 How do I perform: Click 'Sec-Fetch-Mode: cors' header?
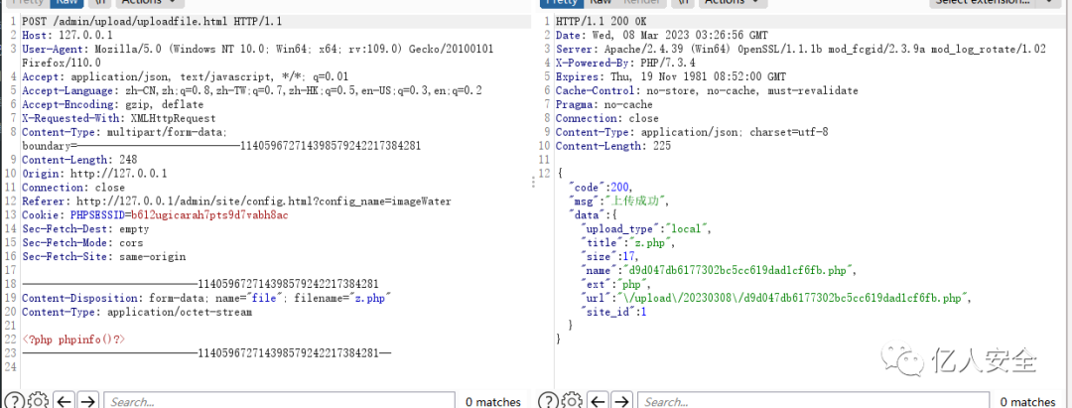coord(82,242)
